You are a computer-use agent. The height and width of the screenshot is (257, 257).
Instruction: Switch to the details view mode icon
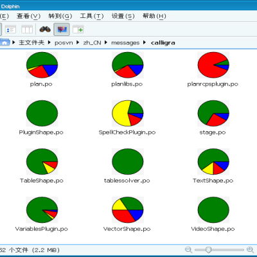(x=10, y=30)
